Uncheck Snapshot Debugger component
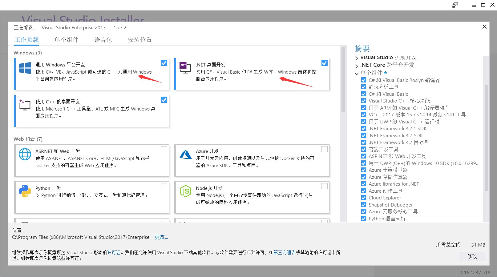 pyautogui.click(x=364, y=205)
